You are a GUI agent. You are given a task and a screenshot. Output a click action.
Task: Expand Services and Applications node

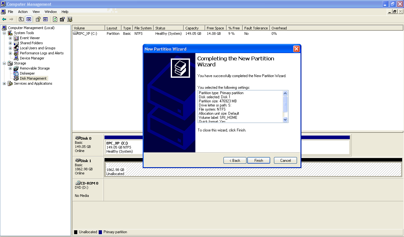pyautogui.click(x=4, y=83)
